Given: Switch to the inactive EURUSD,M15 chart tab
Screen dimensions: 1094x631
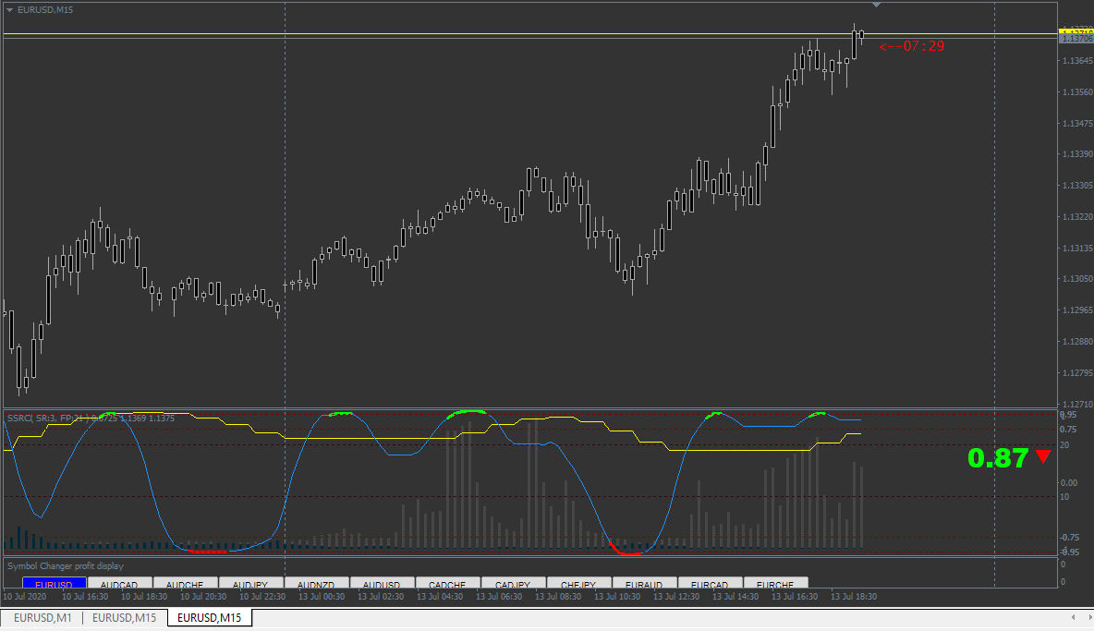Looking at the screenshot, I should tap(124, 618).
